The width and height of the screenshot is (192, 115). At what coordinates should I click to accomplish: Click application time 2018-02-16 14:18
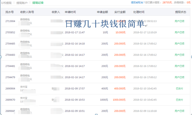tap(75, 44)
